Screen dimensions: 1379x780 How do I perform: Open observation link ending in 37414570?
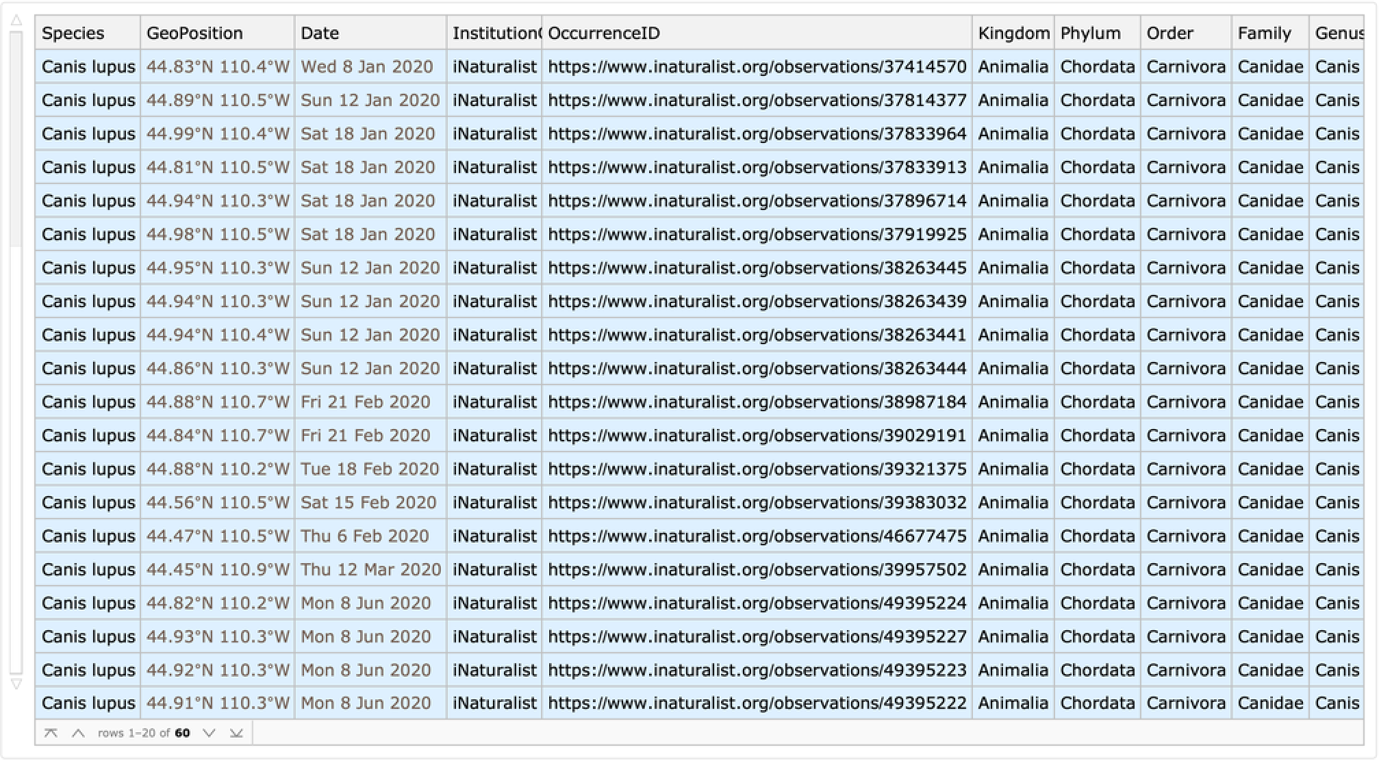757,67
